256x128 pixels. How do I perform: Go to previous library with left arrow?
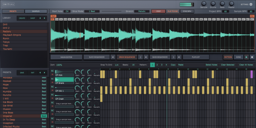(40, 18)
